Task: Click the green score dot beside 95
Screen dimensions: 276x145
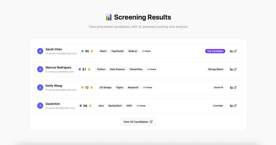Action: point(82,51)
